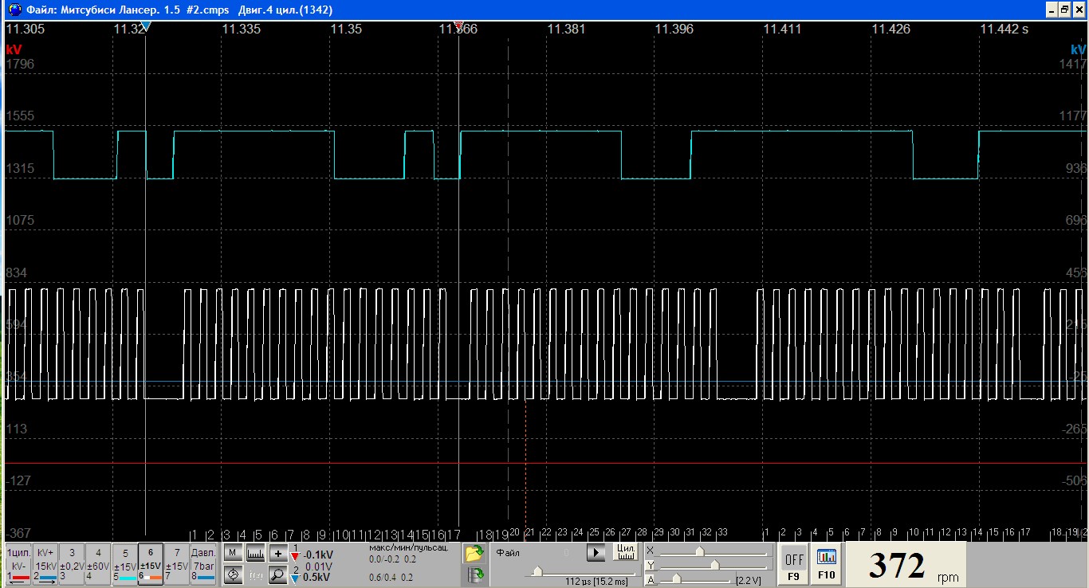
Task: Click the Файл label
Action: pyautogui.click(x=508, y=552)
